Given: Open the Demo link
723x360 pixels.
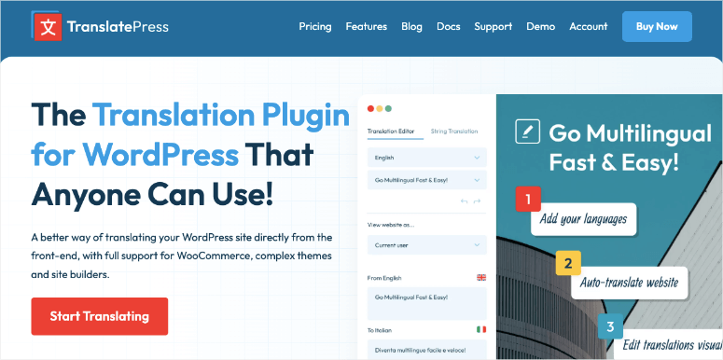Looking at the screenshot, I should [x=540, y=27].
